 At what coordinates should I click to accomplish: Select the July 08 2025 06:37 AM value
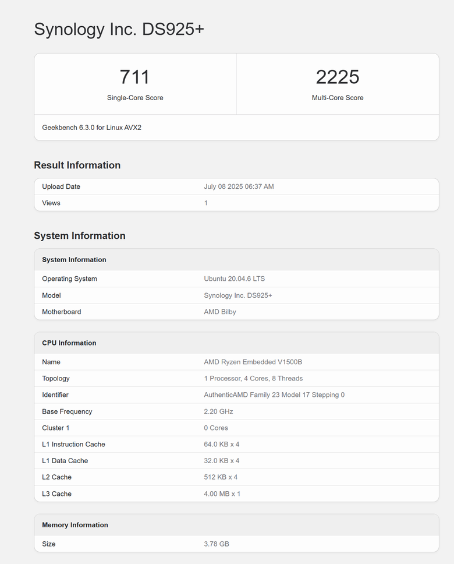(x=239, y=186)
